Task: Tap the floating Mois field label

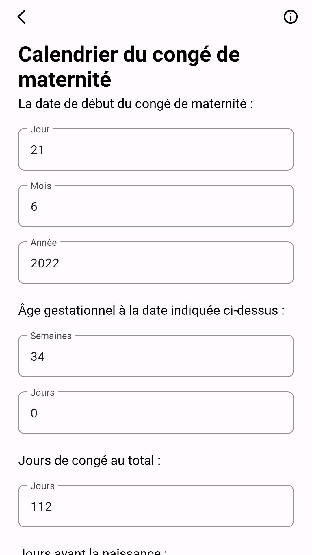Action: pyautogui.click(x=41, y=186)
